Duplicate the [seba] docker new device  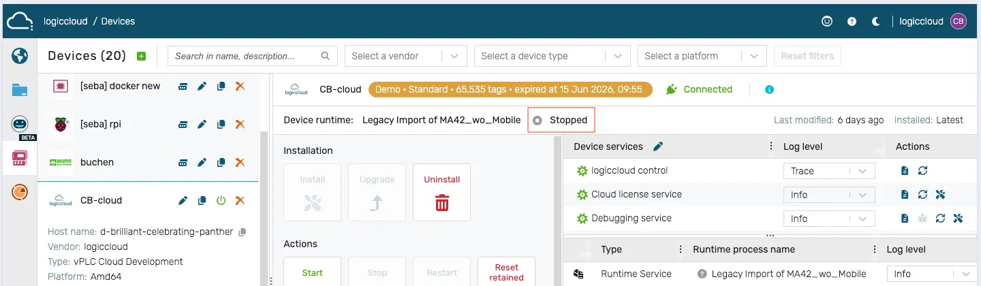[221, 86]
